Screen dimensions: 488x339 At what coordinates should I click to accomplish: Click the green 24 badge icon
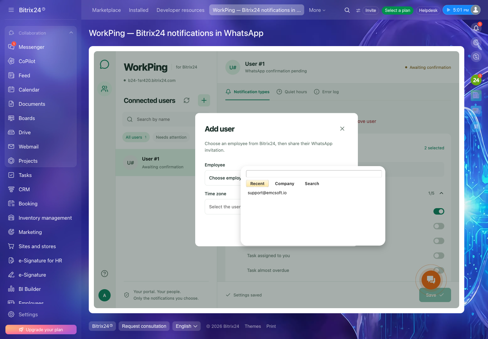coord(476,80)
